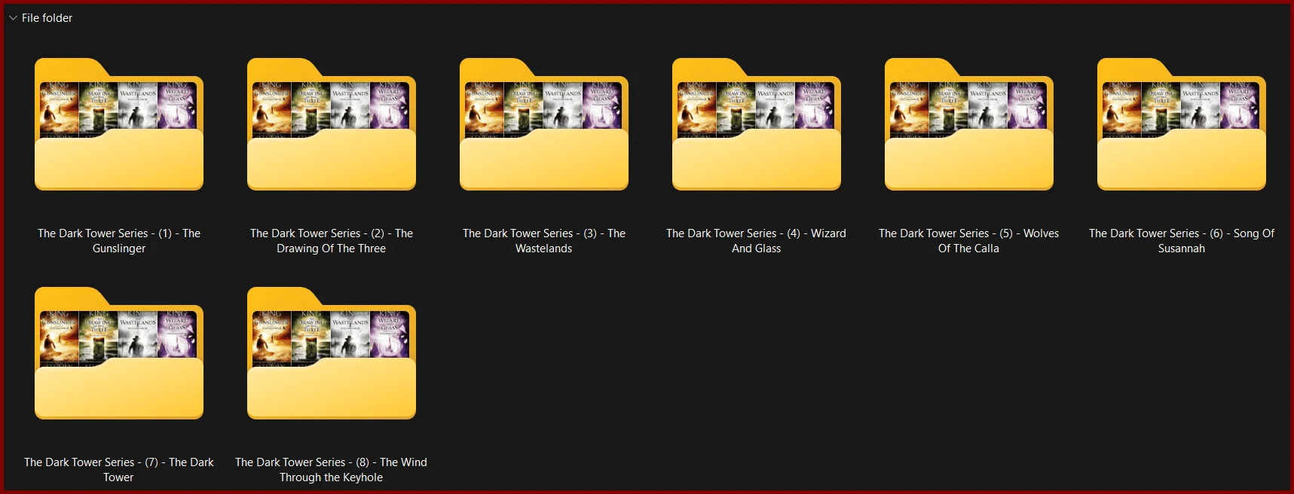1294x494 pixels.
Task: Select the Wizard And Glass folder icon
Action: click(x=757, y=124)
